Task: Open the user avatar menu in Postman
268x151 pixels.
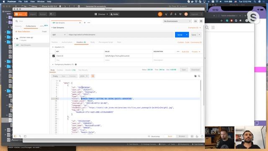Action: click(x=186, y=14)
